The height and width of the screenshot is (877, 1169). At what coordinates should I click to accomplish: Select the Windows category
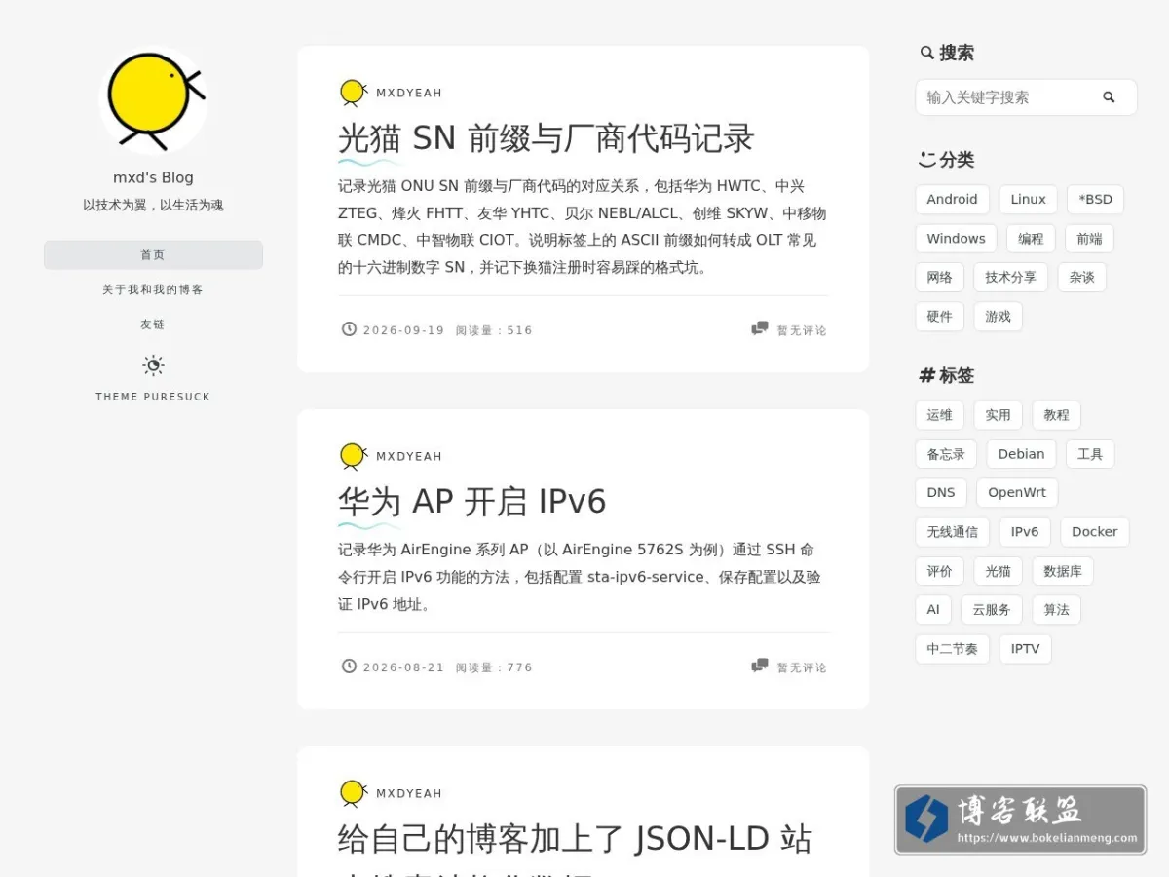[956, 239]
